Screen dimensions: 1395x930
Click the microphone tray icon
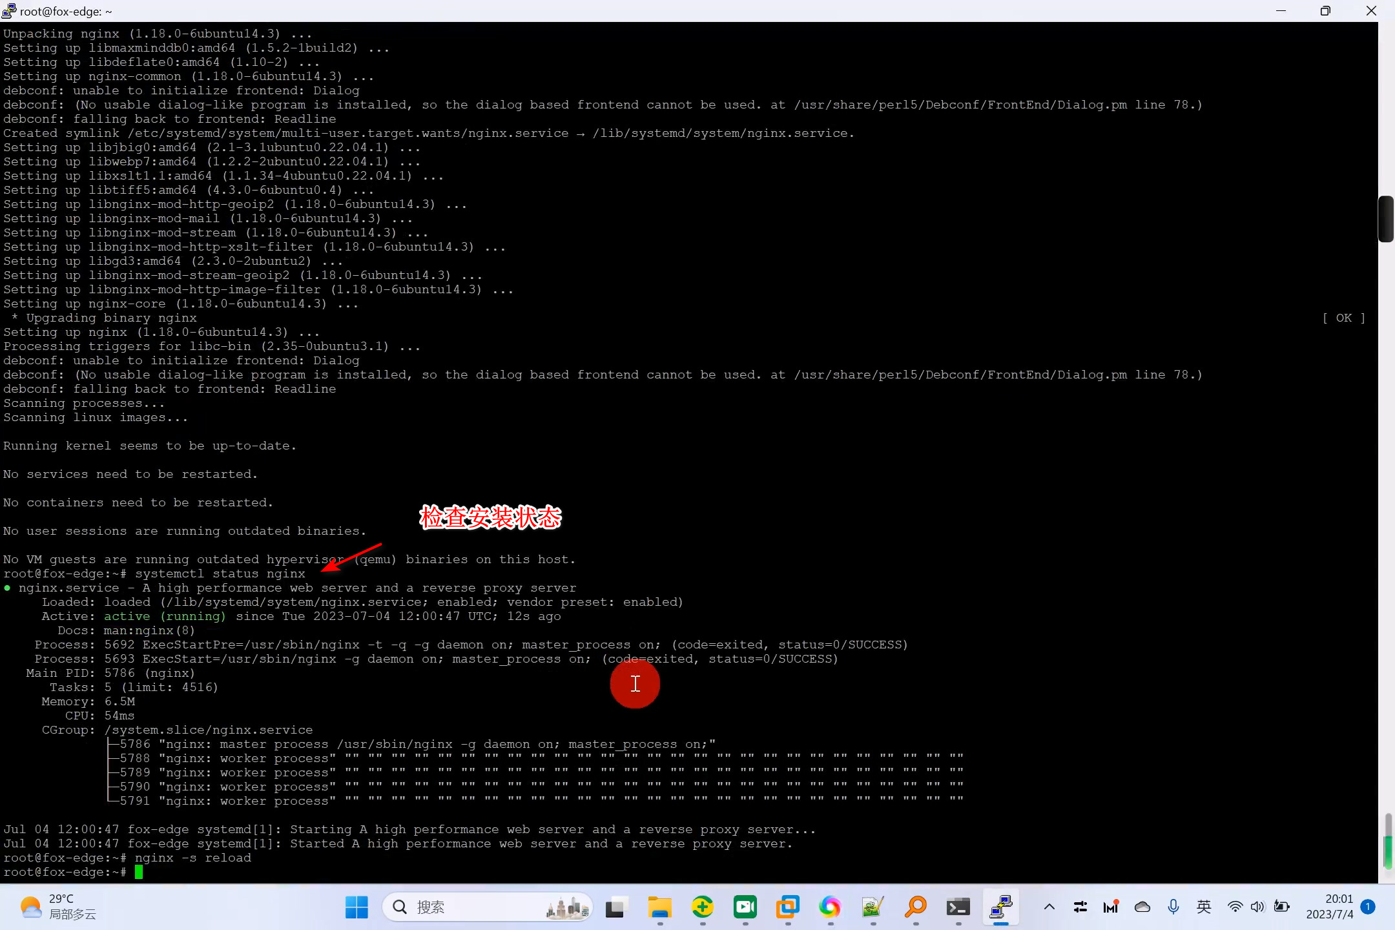(x=1173, y=907)
